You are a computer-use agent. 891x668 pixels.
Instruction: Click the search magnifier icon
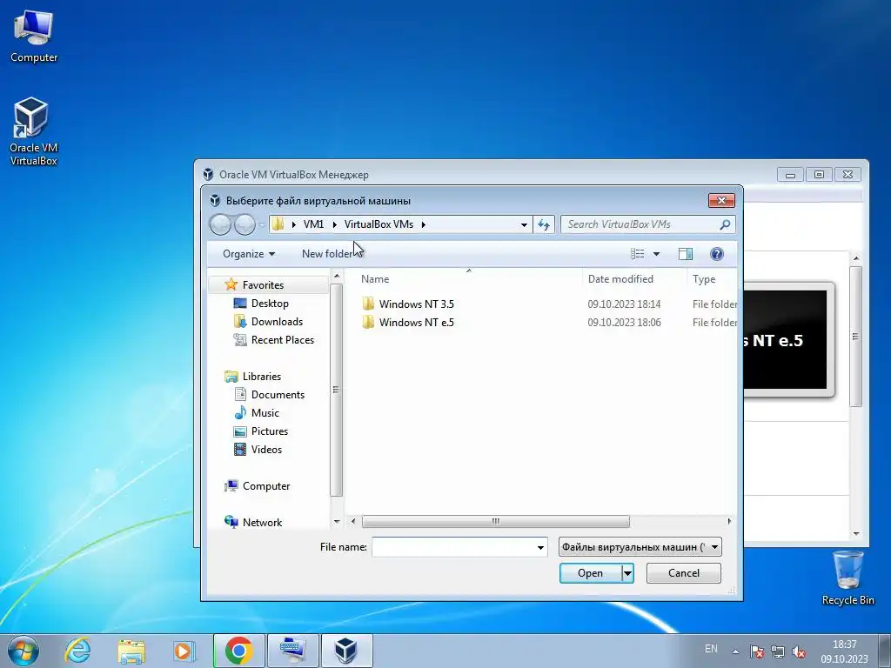click(725, 224)
